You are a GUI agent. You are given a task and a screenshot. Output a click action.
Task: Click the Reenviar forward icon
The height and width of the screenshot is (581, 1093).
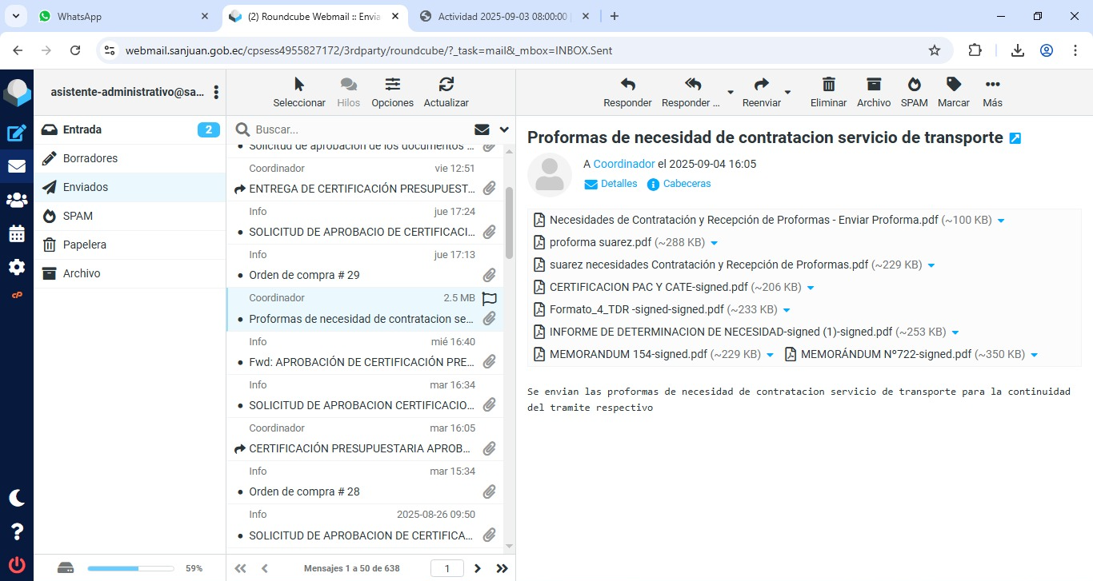tap(761, 85)
